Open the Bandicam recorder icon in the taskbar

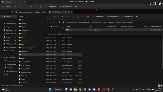(108, 89)
